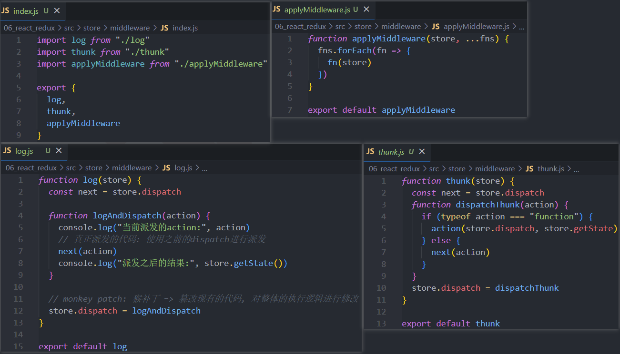Open 06_react_redux breadcrumb in index.js panel

(29, 28)
